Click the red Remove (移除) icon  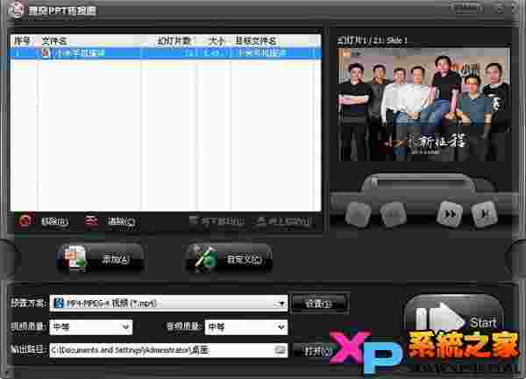click(x=25, y=221)
